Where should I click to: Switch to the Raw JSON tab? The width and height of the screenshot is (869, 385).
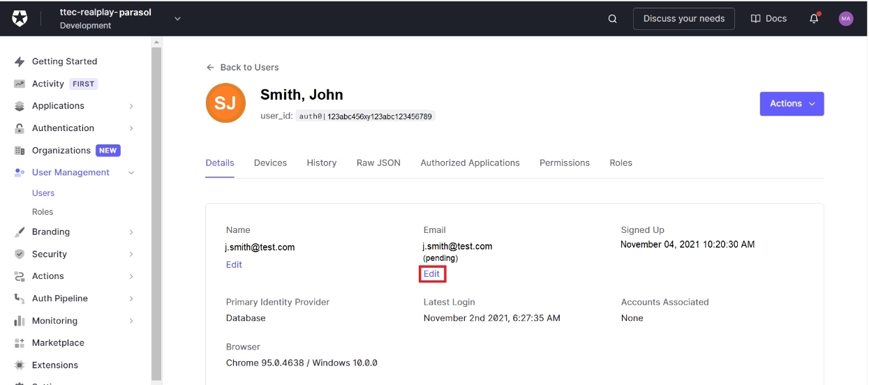(x=378, y=163)
